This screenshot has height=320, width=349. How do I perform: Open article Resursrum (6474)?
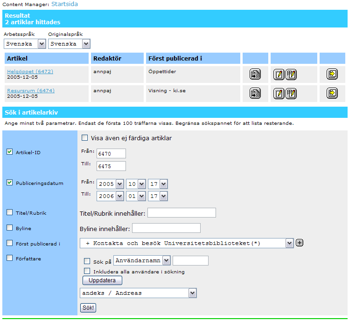[x=31, y=90]
